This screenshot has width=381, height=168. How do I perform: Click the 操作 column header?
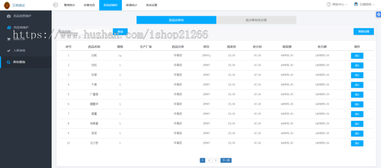click(x=357, y=47)
